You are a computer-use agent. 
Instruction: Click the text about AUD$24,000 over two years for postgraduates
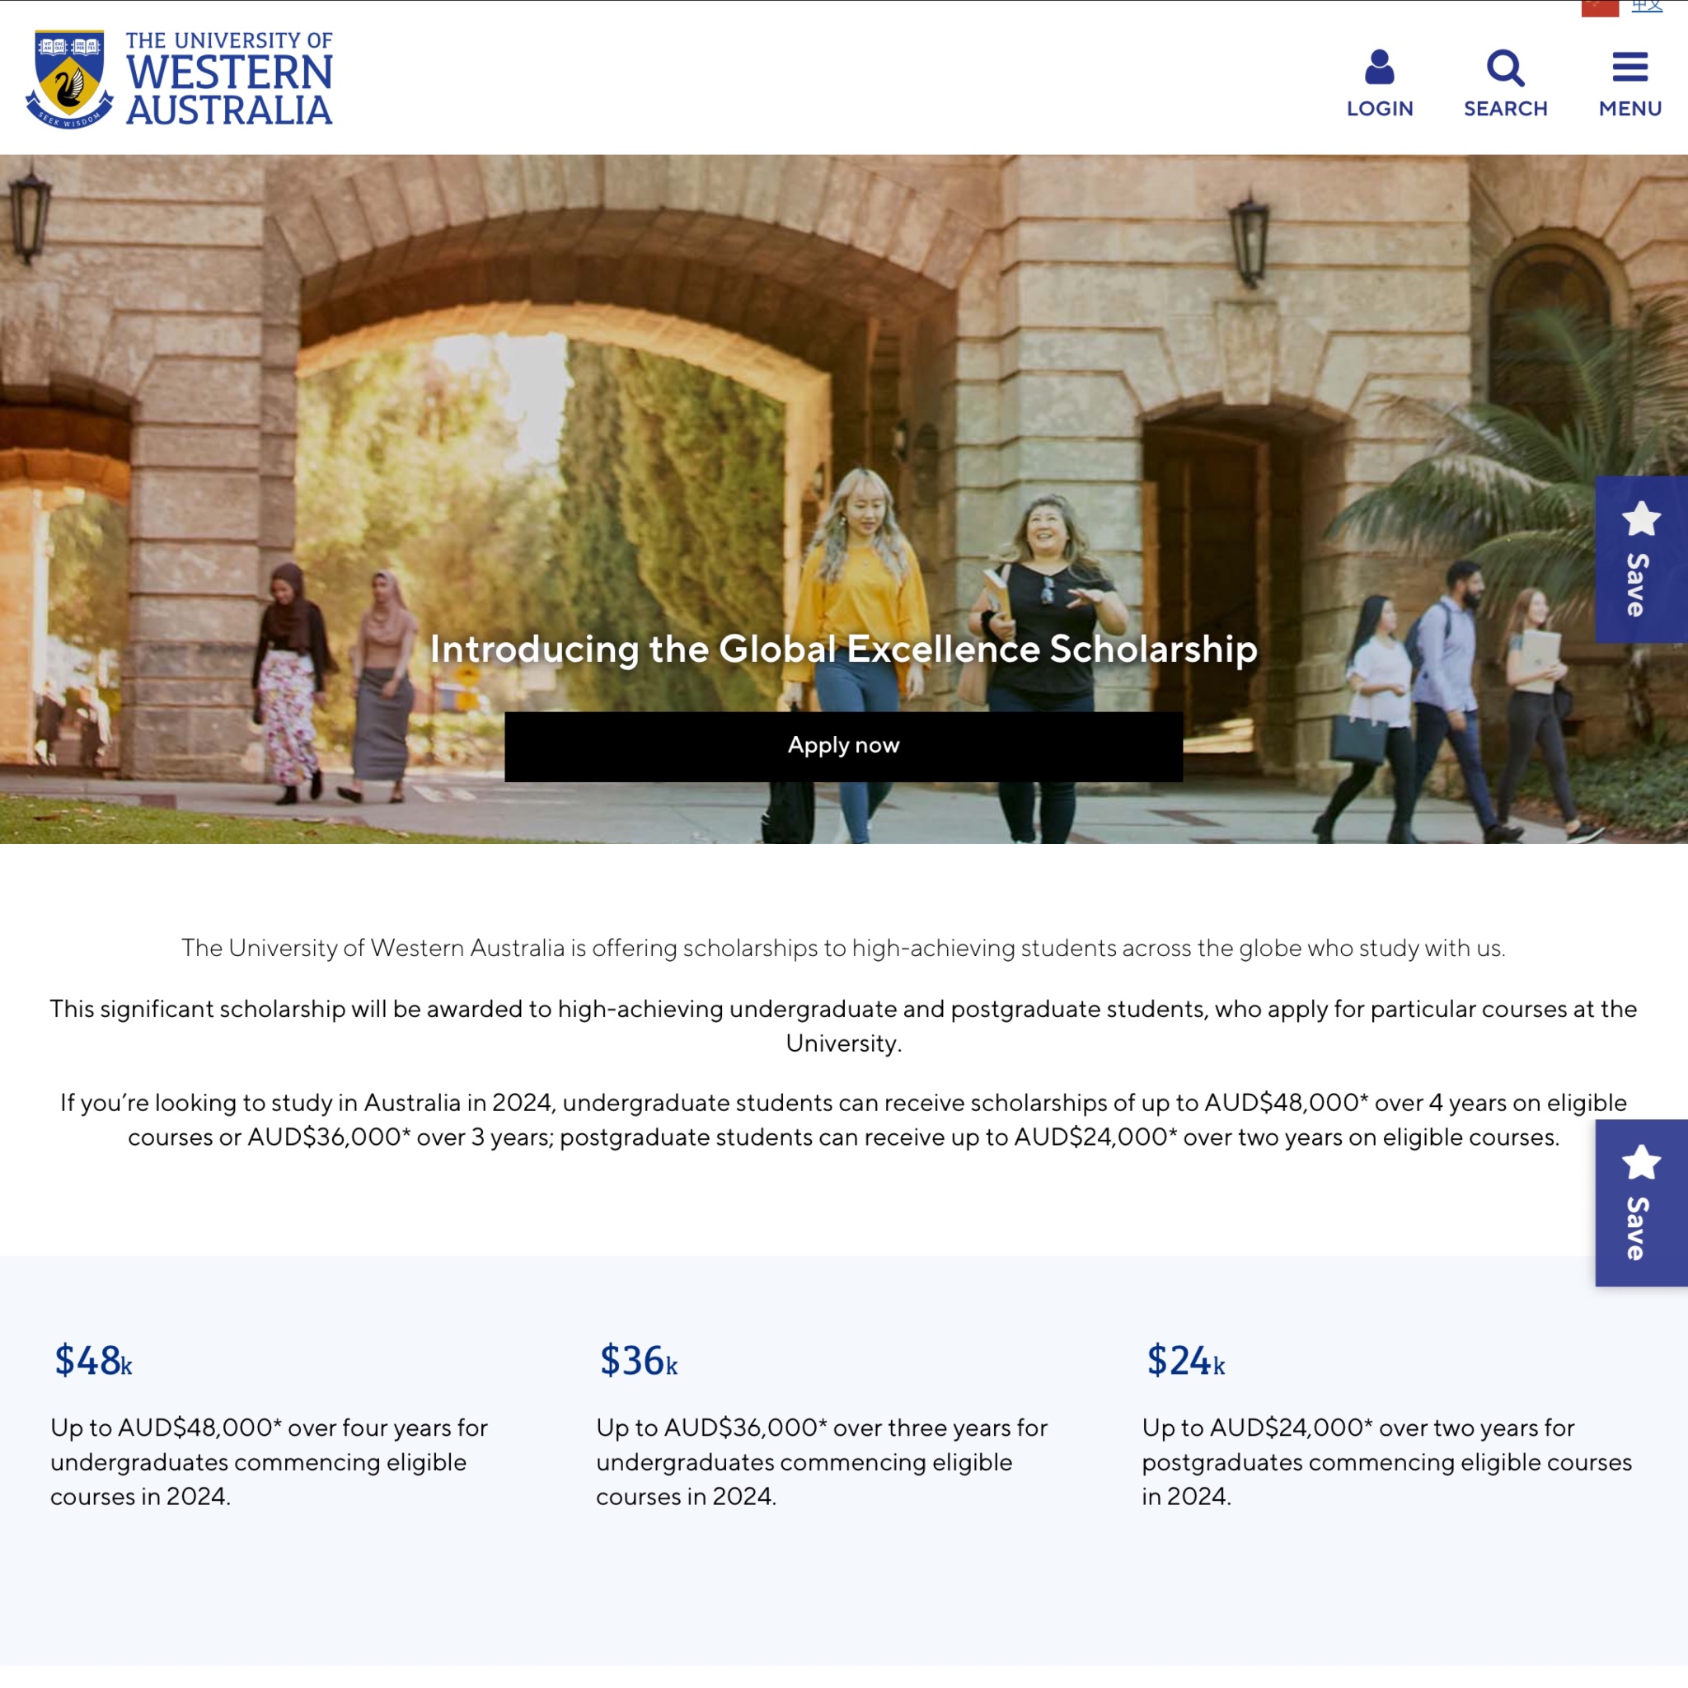1386,1461
